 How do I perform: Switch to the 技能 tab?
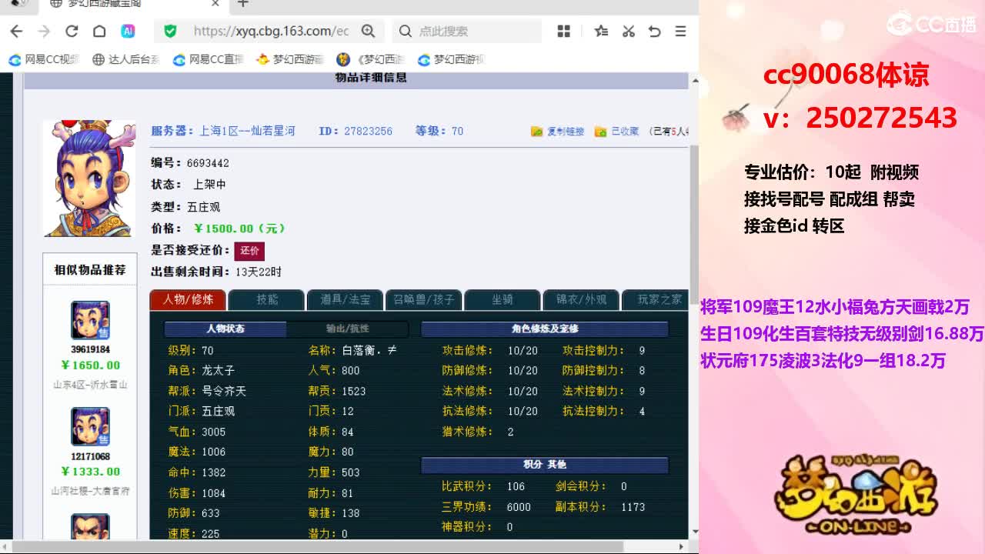(267, 299)
